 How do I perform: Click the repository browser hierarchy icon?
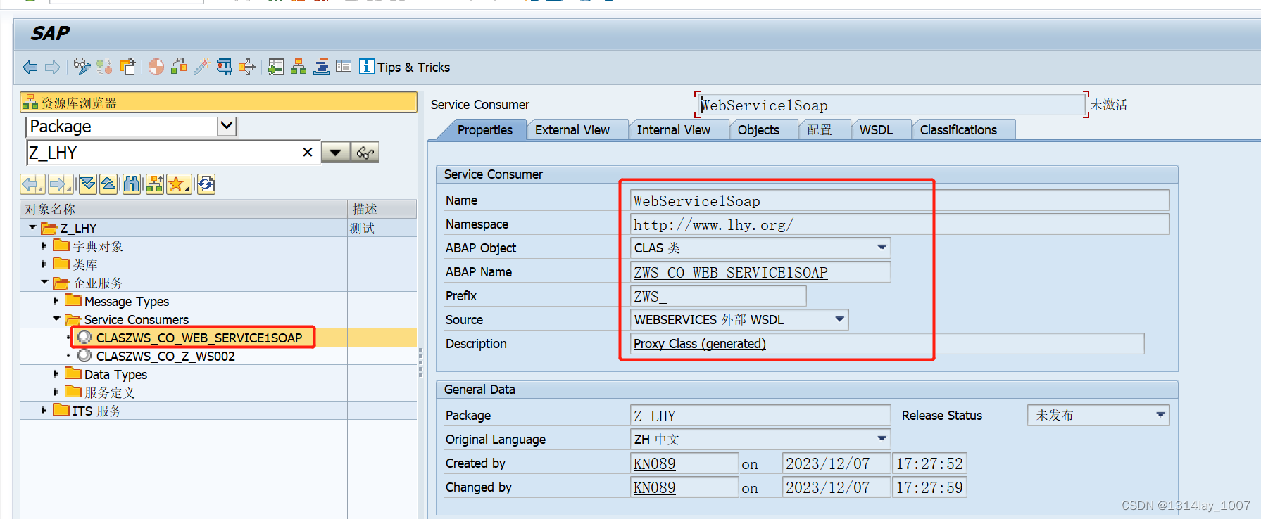pos(30,103)
